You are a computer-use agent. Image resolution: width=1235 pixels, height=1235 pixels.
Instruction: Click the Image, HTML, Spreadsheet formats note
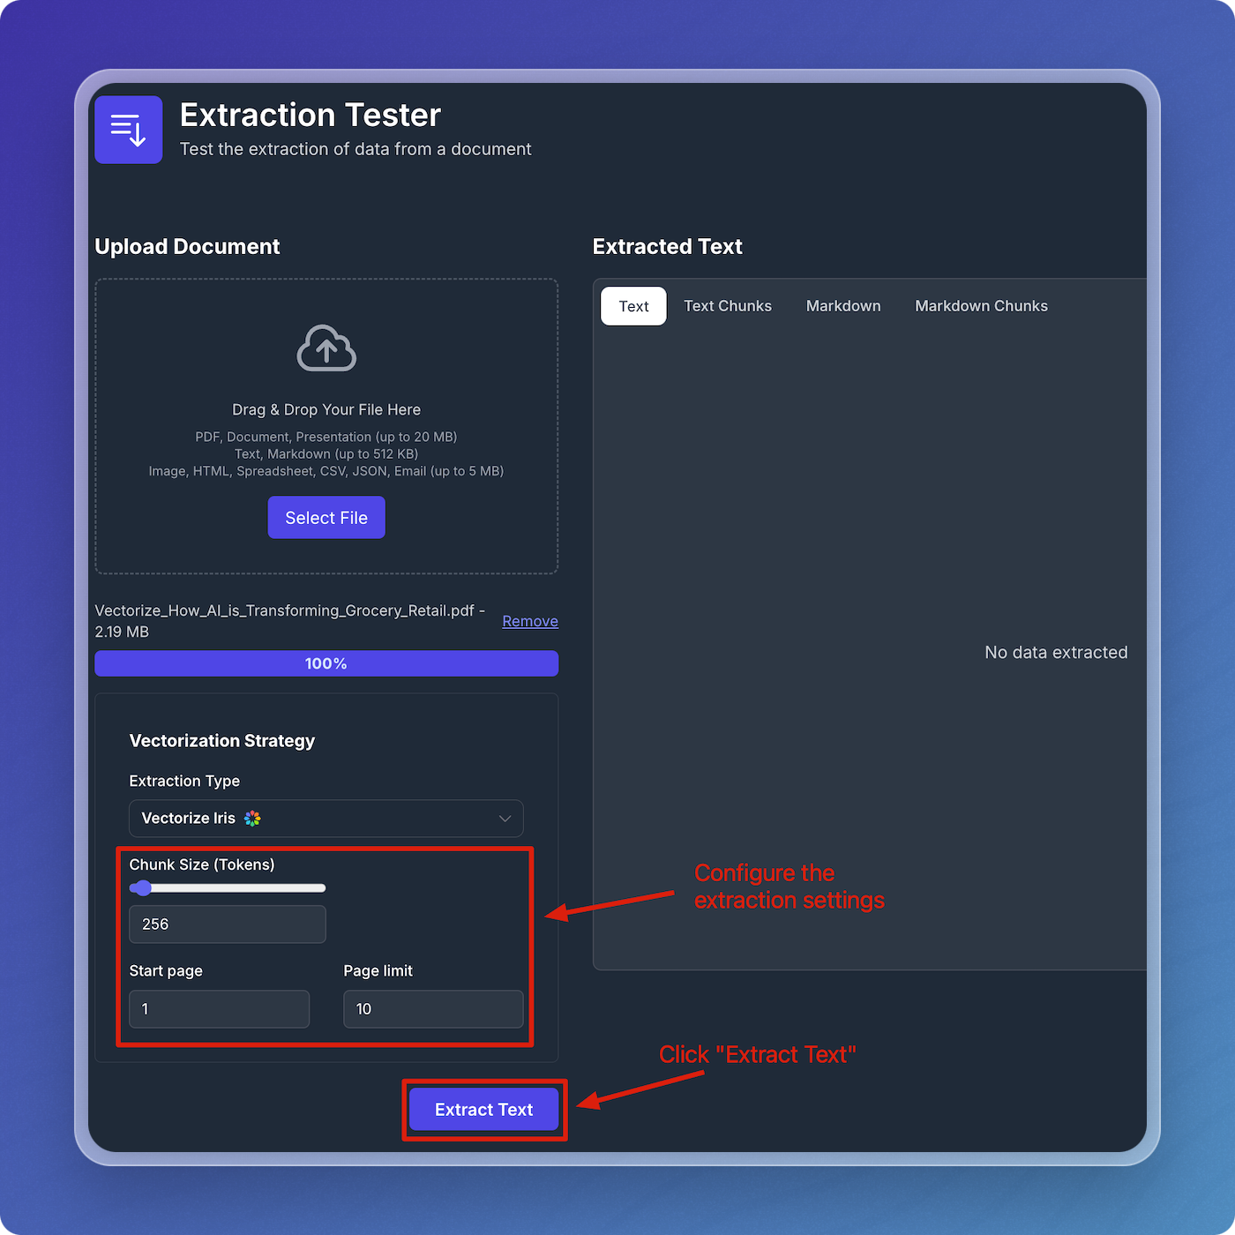(326, 472)
